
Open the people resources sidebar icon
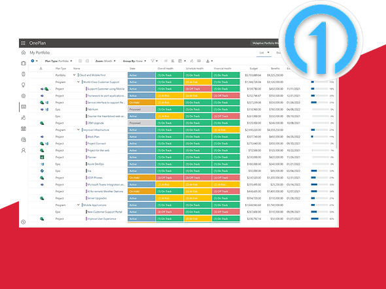(24, 118)
